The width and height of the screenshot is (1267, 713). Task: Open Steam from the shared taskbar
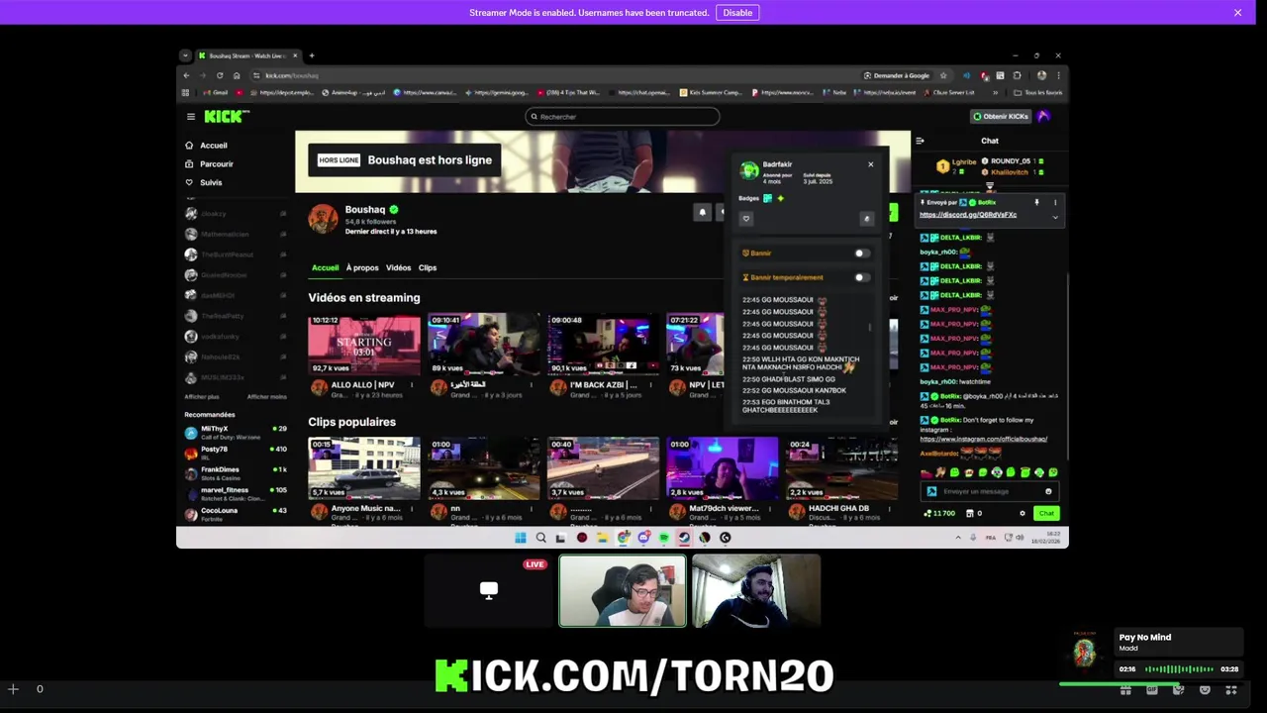point(684,538)
